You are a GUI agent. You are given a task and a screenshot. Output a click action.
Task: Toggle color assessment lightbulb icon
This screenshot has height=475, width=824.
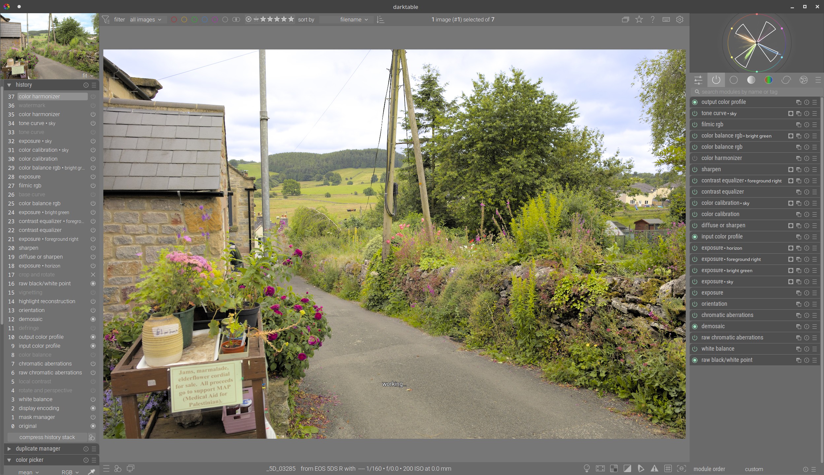click(587, 468)
